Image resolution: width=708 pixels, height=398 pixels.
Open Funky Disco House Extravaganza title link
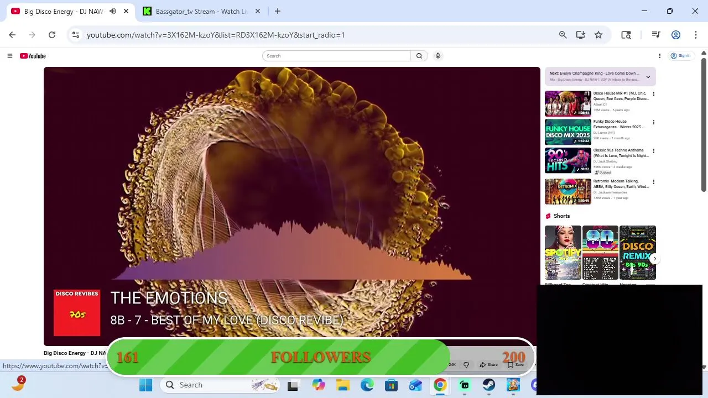[x=619, y=124]
